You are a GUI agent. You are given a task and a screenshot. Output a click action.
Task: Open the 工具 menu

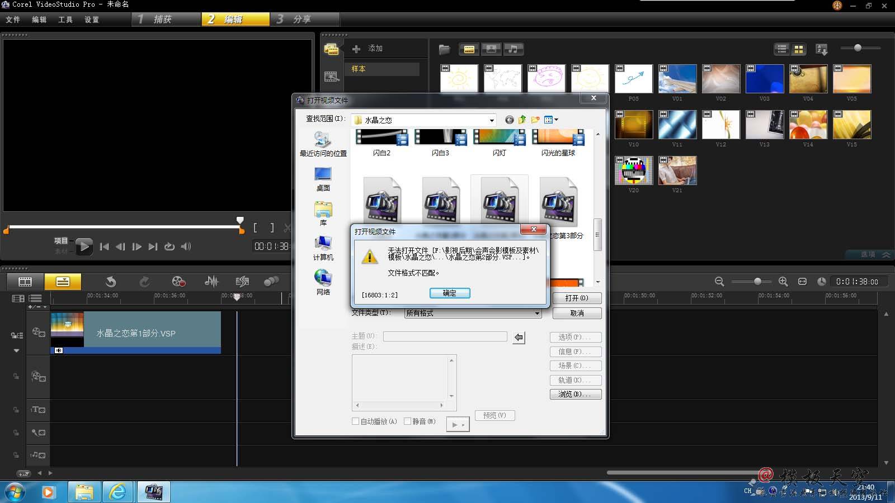(x=65, y=20)
